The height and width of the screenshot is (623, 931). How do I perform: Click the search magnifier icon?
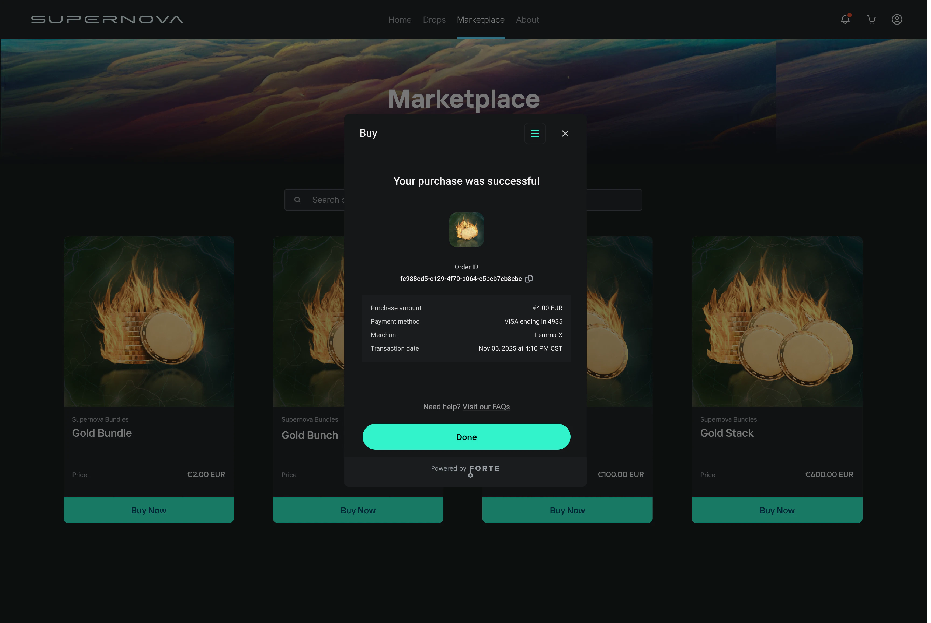297,200
